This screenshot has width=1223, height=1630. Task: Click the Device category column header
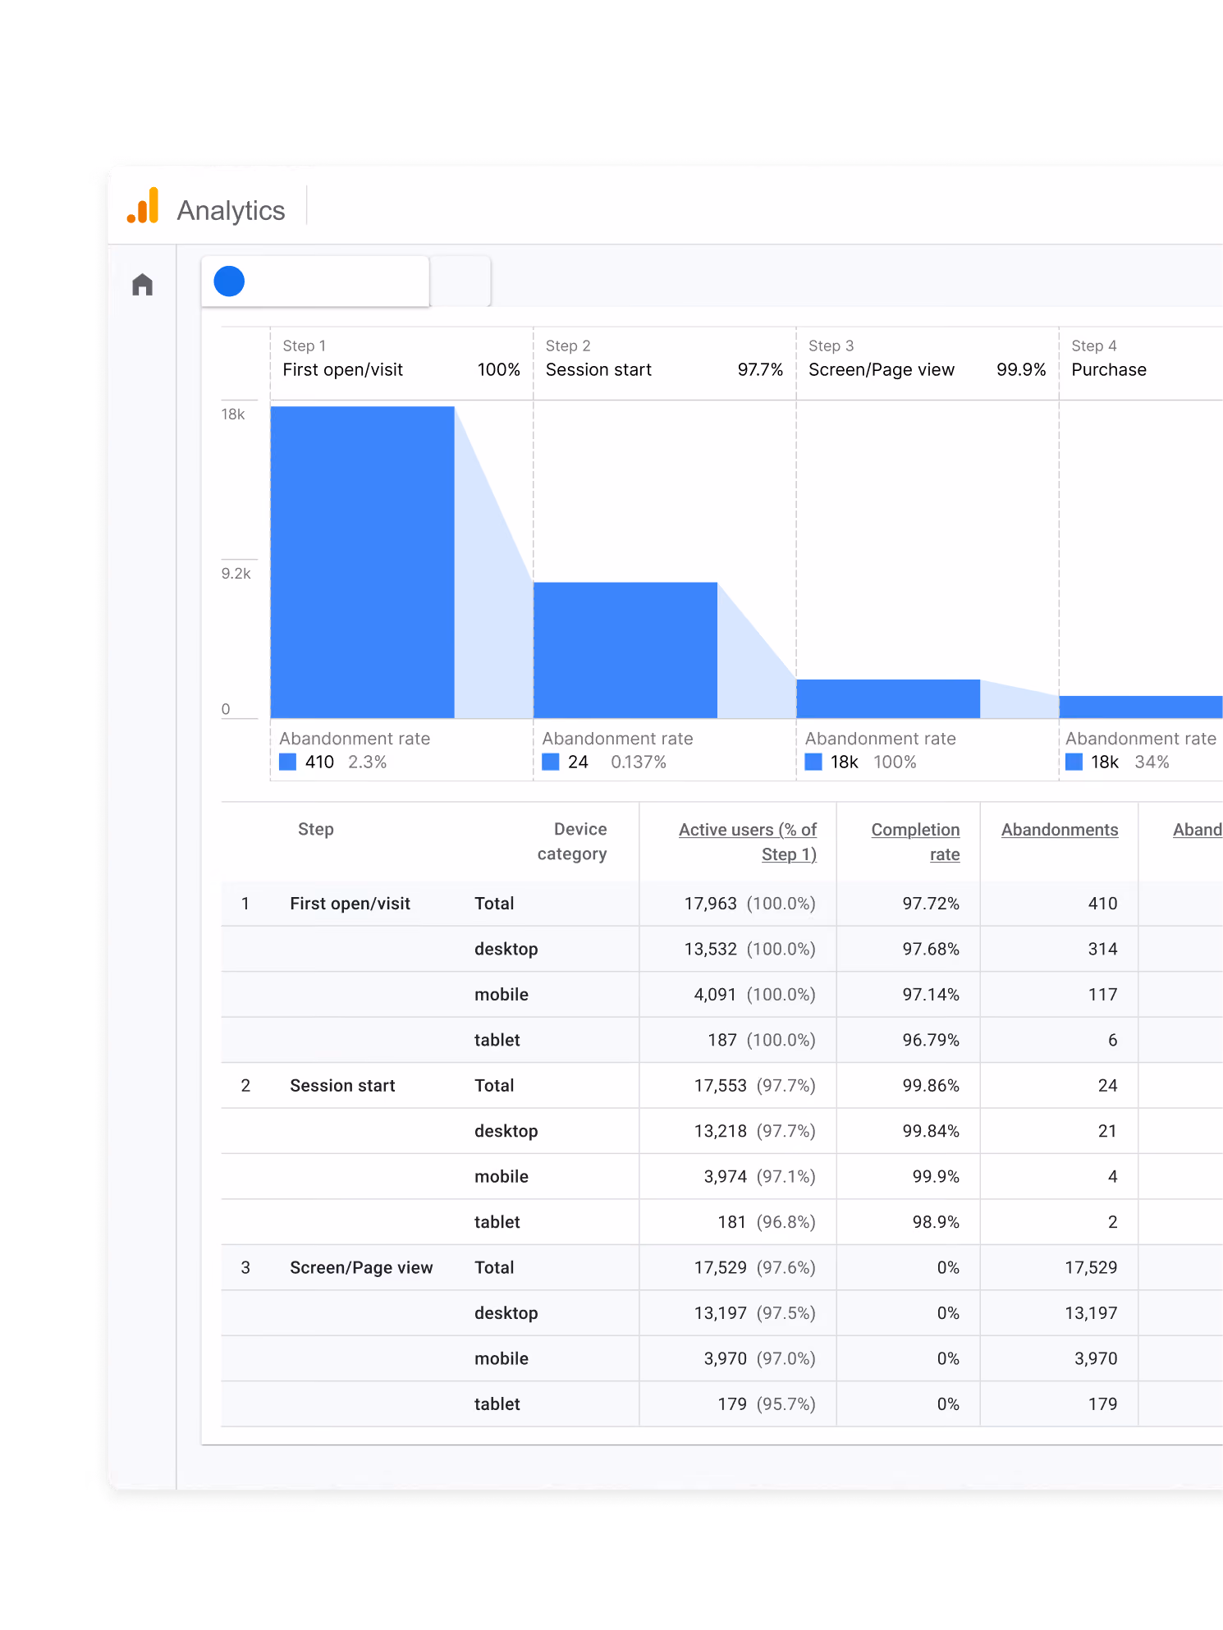572,841
